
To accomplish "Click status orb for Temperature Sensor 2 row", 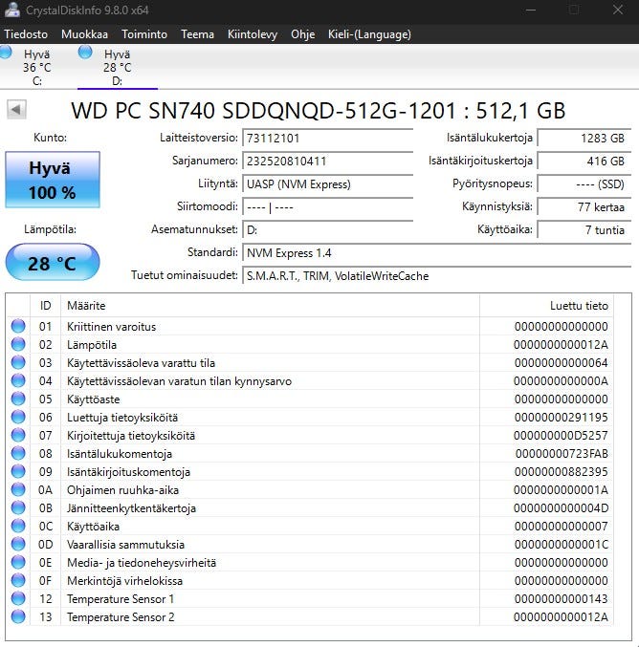I will tap(18, 616).
